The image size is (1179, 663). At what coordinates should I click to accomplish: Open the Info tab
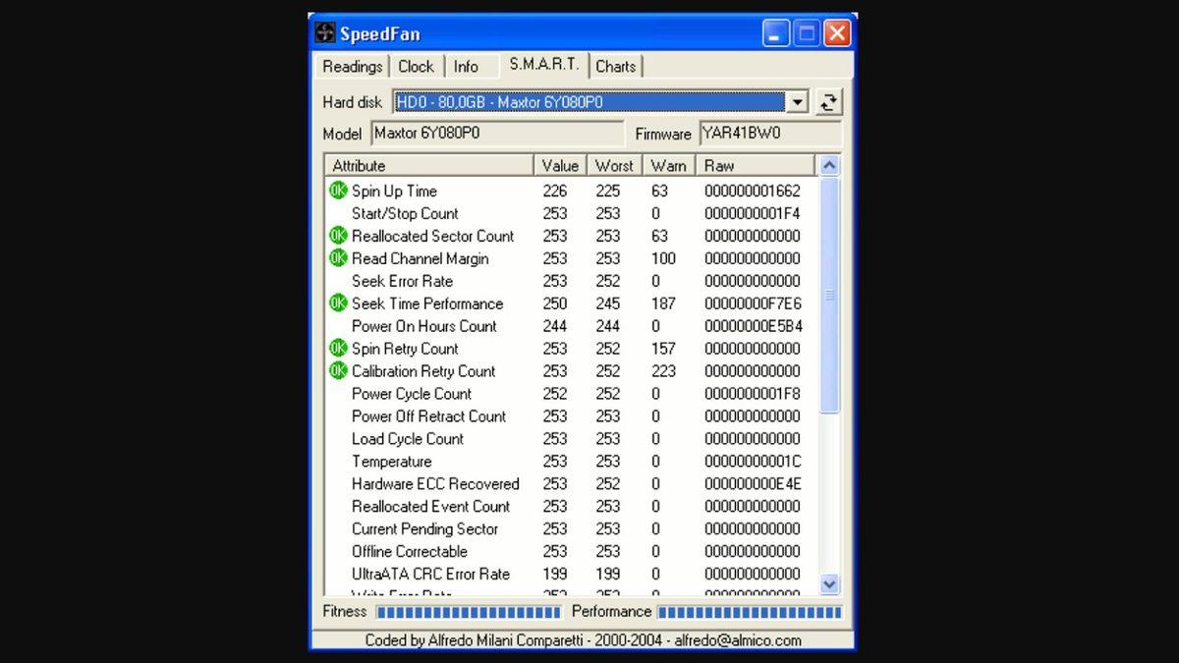(466, 67)
